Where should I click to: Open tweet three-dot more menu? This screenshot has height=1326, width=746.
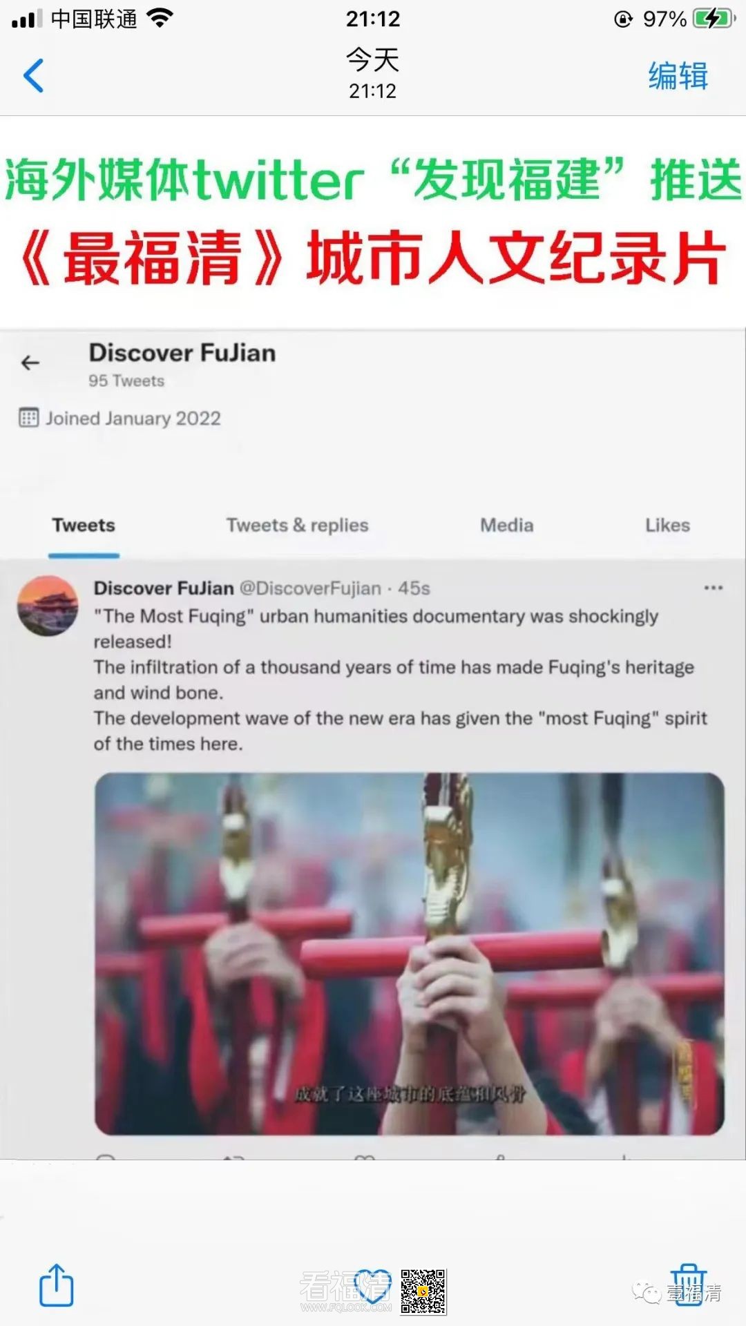pyautogui.click(x=714, y=588)
